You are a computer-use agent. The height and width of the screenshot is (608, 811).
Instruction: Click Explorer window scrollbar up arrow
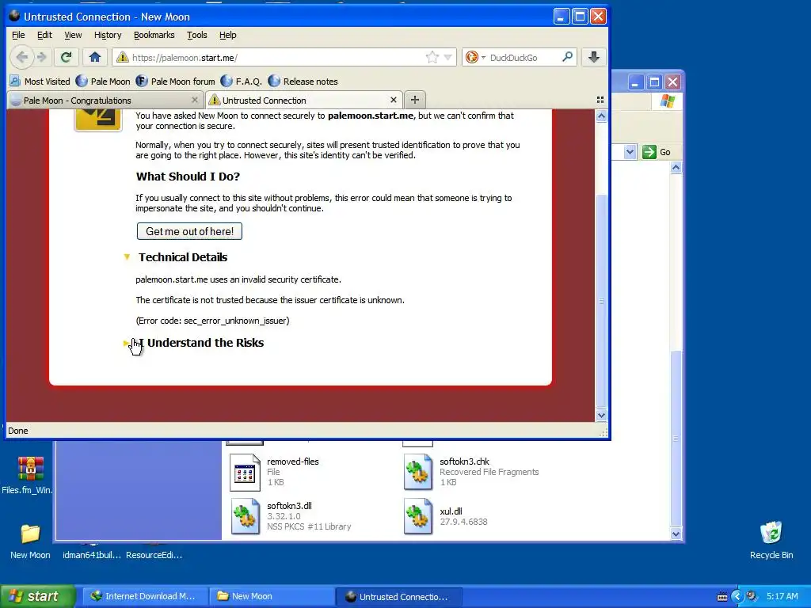[x=676, y=168]
